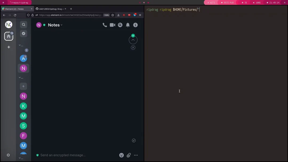The height and width of the screenshot is (162, 288).
Task: Switch to the Element Notes browser tab
Action: 16,9
